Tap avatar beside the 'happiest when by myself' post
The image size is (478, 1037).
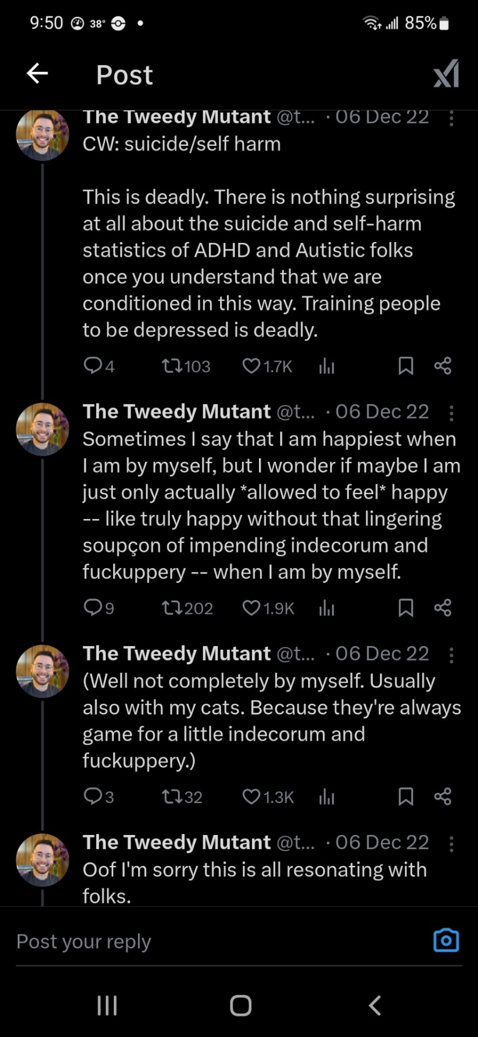(x=43, y=429)
